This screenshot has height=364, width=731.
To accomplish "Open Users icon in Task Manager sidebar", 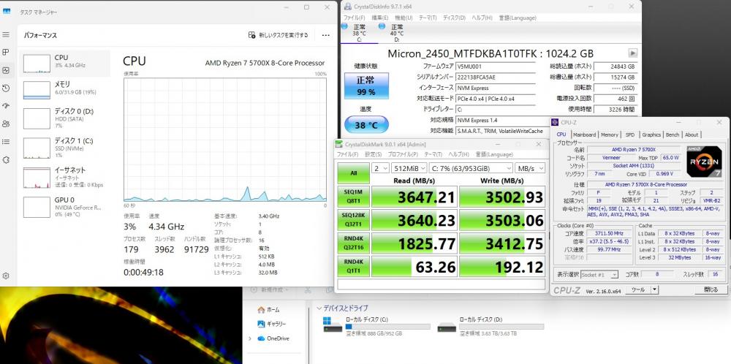I will (x=6, y=124).
